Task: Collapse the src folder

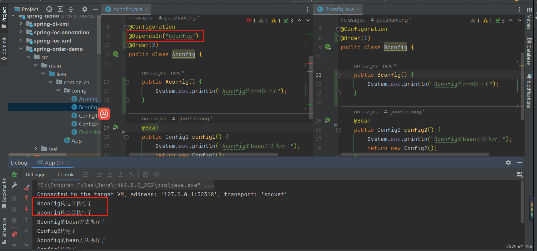Action: pos(28,57)
